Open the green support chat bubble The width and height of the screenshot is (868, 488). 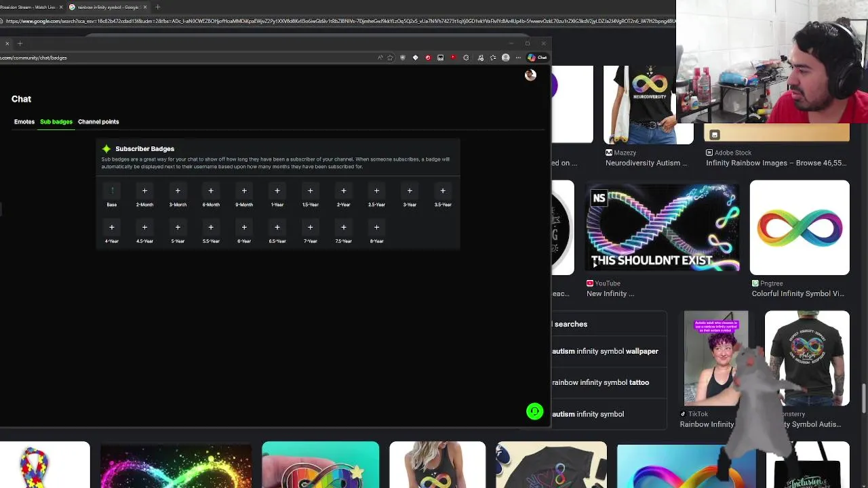pyautogui.click(x=535, y=411)
